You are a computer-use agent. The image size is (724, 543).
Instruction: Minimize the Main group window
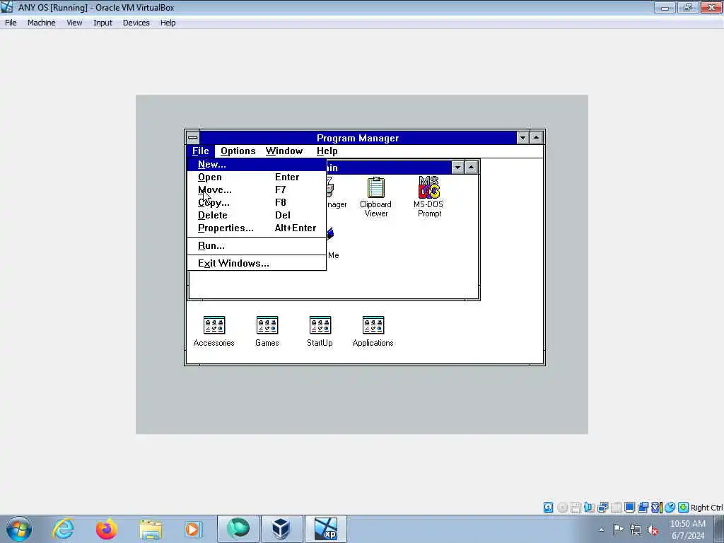click(x=457, y=167)
